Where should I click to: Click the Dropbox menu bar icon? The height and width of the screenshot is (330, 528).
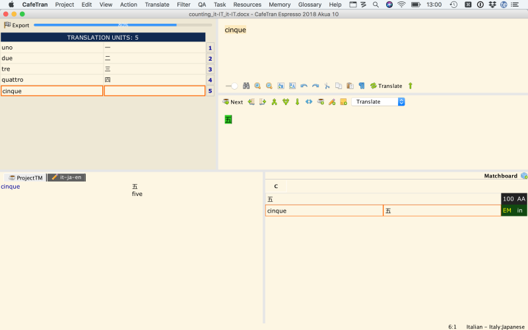492,5
